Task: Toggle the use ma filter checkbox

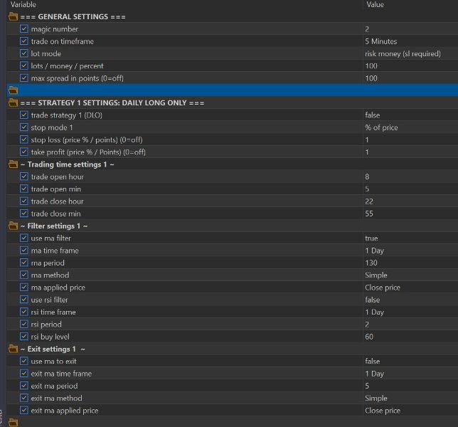Action: (24, 238)
